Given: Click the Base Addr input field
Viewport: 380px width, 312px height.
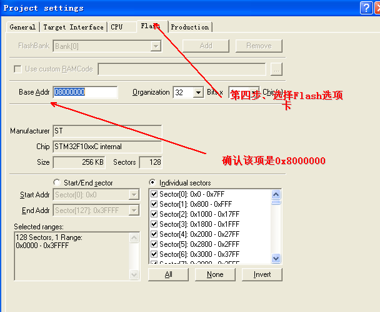Looking at the screenshot, I should click(x=85, y=92).
